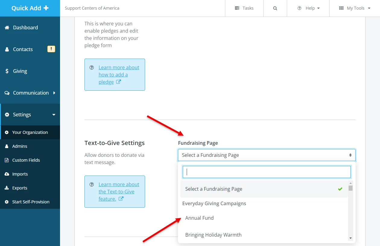Click the Text-to-Give Settings heading

pyautogui.click(x=115, y=143)
